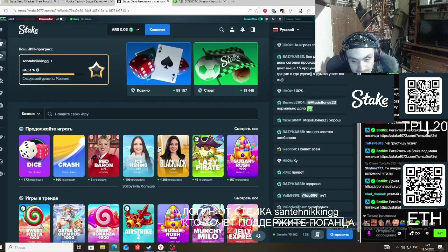Click the Stake logo
448x252 pixels.
[x=28, y=30]
